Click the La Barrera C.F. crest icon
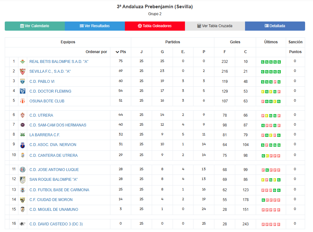Screen dimensions: 313x232 click(x=22, y=135)
